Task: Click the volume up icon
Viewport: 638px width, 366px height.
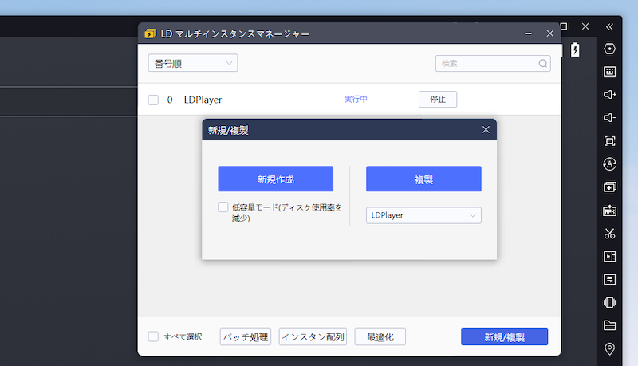Action: pyautogui.click(x=610, y=95)
